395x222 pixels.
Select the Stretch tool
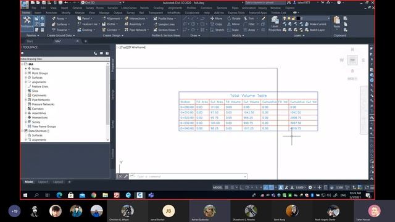(x=217, y=30)
